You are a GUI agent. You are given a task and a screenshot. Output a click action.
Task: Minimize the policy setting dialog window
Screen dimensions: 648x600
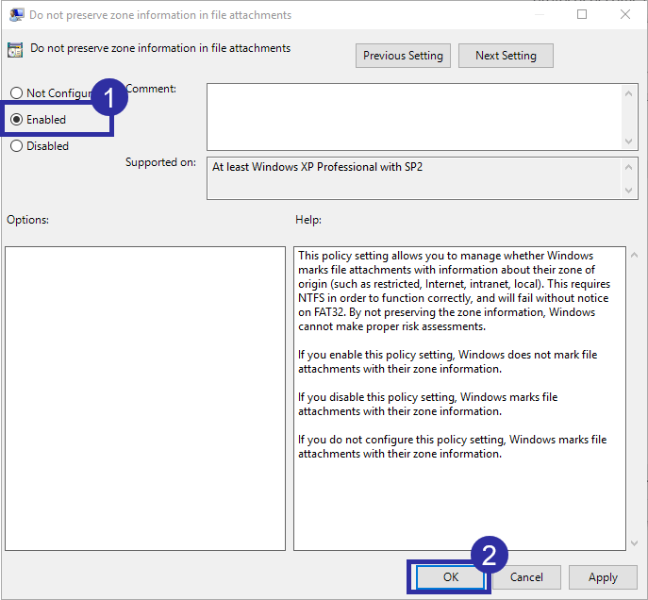coord(538,15)
